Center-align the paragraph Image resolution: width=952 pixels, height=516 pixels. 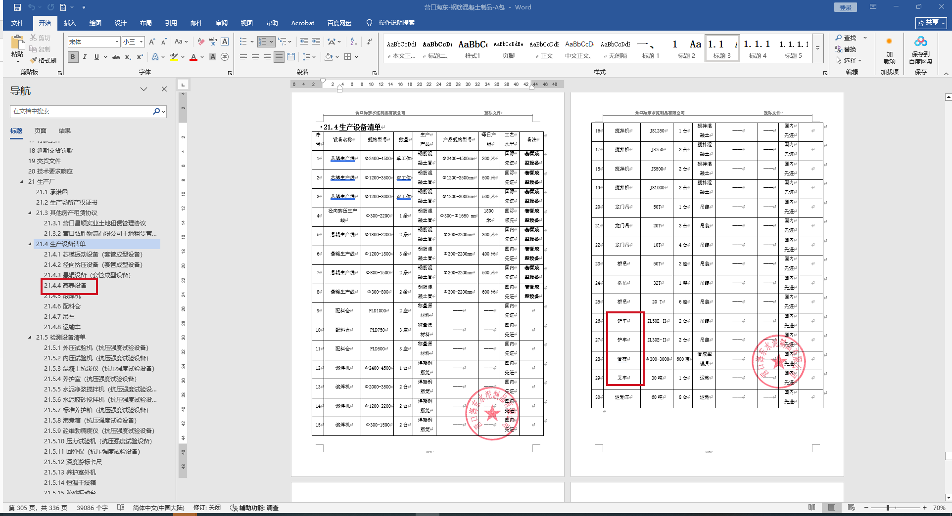255,57
